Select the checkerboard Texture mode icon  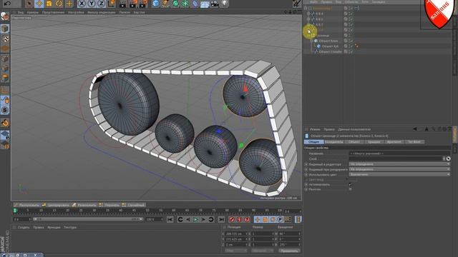5,39
